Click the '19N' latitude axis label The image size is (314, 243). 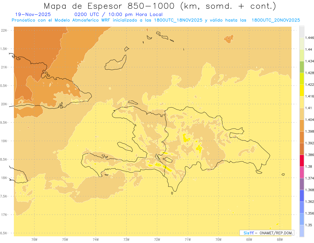[x=4, y=141]
